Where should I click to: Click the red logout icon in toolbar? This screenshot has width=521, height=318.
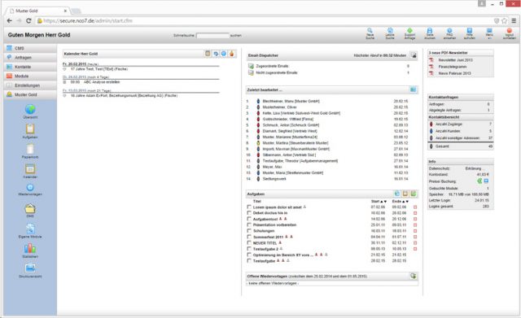pyautogui.click(x=509, y=31)
